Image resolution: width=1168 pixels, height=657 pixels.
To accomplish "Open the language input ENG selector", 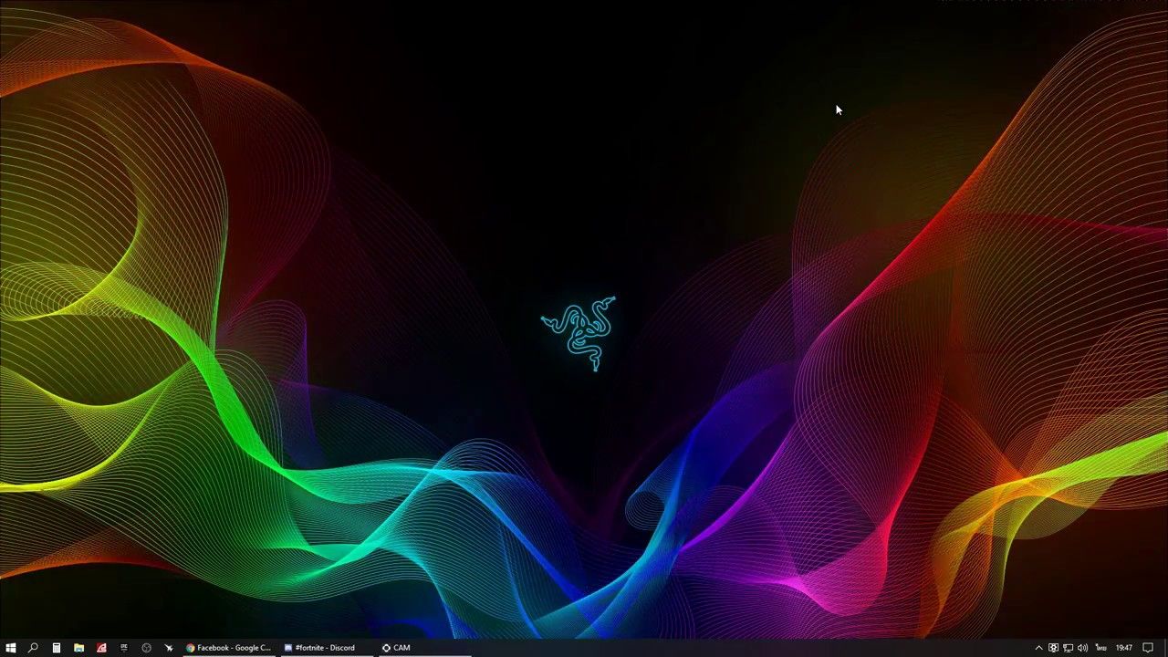I will tap(1101, 648).
